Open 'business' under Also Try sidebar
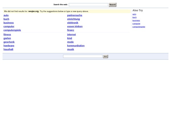 click(136, 21)
